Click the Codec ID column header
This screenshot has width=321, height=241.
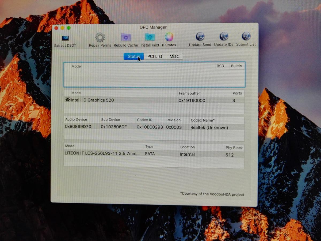(x=144, y=120)
